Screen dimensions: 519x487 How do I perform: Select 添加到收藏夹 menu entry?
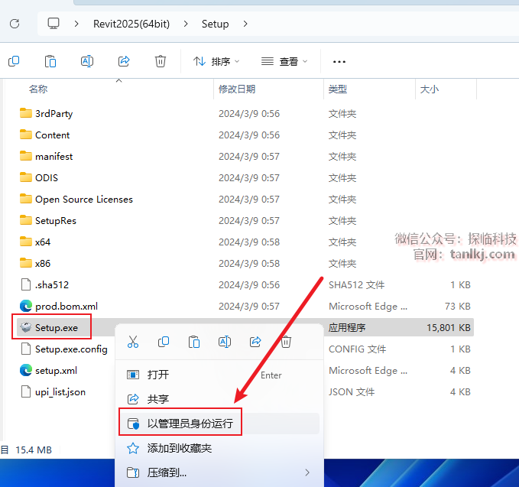[x=180, y=448]
